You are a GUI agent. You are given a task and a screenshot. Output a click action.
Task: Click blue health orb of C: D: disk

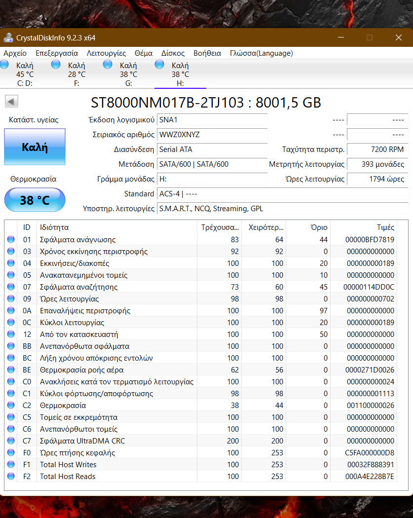(4, 64)
